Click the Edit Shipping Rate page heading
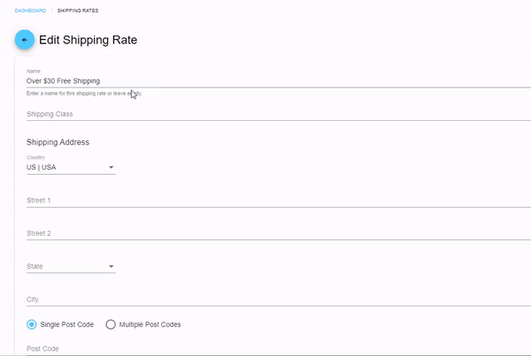Image resolution: width=531 pixels, height=356 pixels. (88, 40)
